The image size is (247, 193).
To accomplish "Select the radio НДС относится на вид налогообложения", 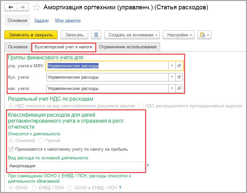I will pyautogui.click(x=11, y=106).
